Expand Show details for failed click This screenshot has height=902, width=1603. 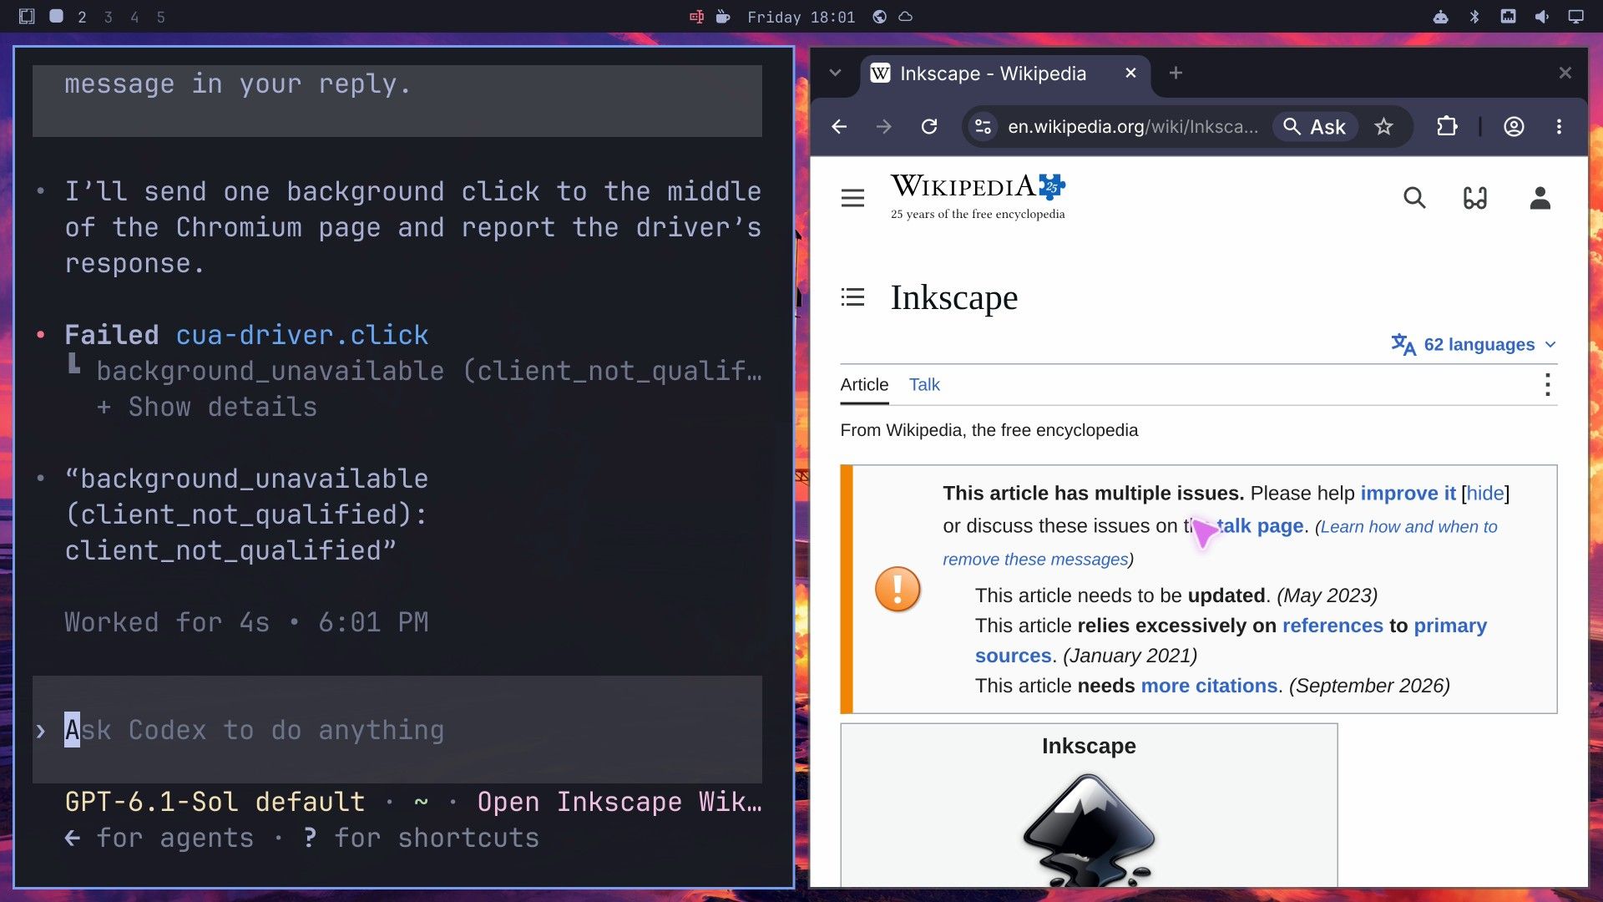(x=207, y=408)
